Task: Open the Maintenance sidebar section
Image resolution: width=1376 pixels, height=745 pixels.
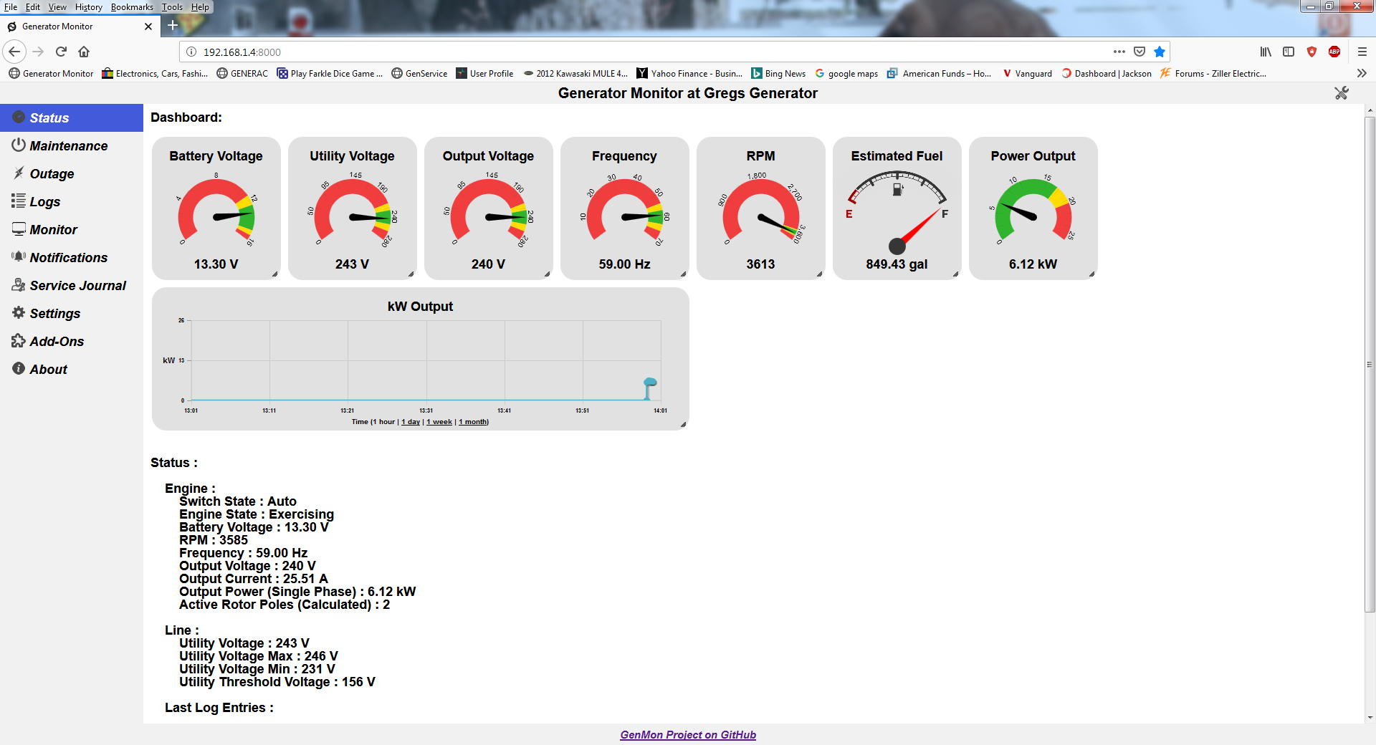Action: pyautogui.click(x=68, y=146)
